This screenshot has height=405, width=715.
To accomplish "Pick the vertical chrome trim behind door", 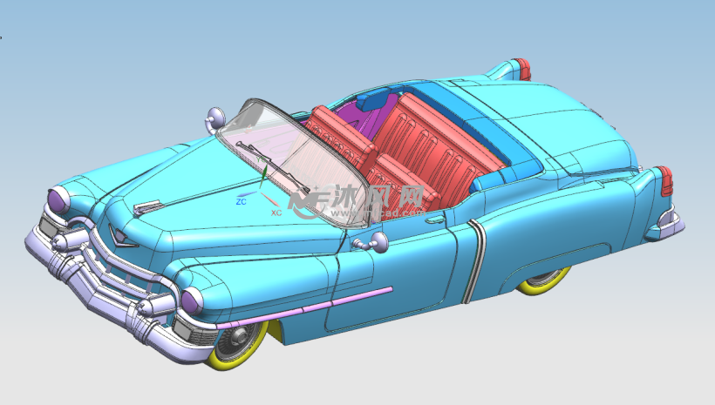I will 472,261.
